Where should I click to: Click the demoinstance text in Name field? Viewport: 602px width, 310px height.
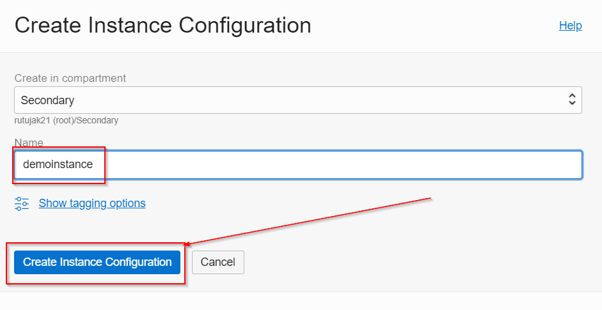point(58,164)
